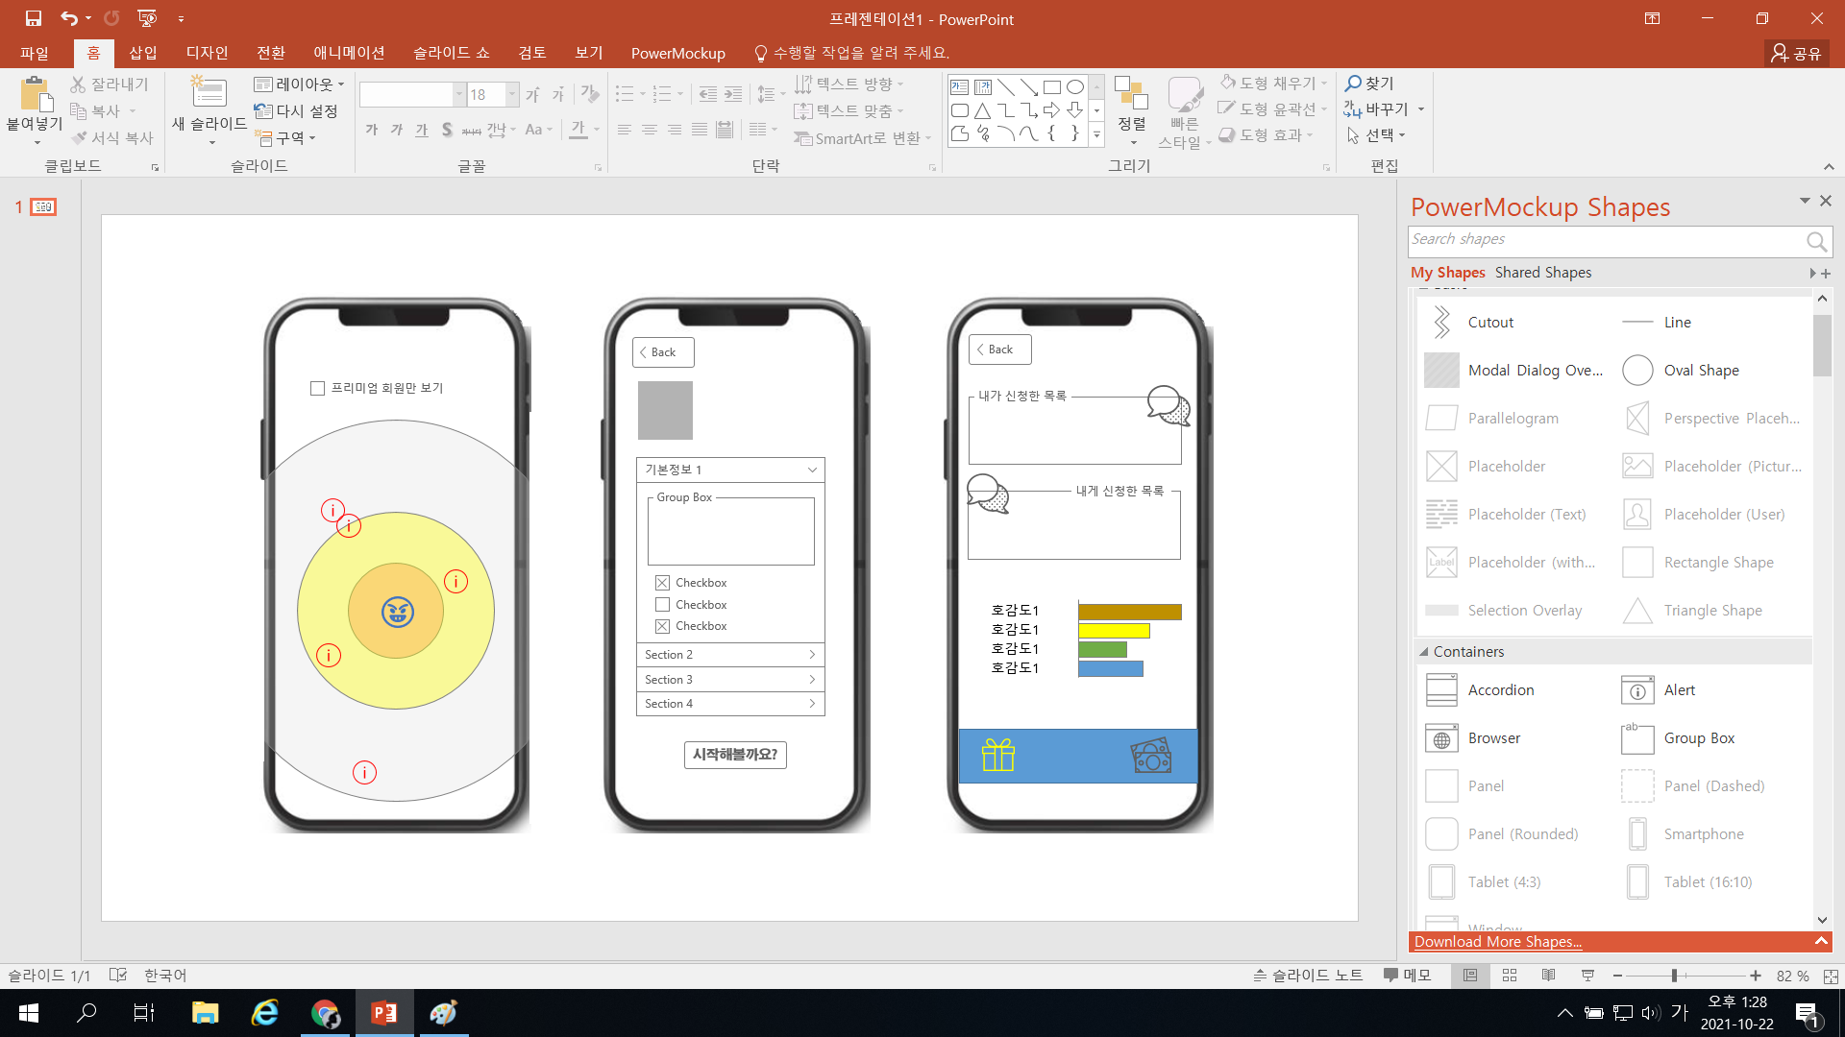
Task: Click the zoom slider handle in the status bar
Action: (1674, 975)
